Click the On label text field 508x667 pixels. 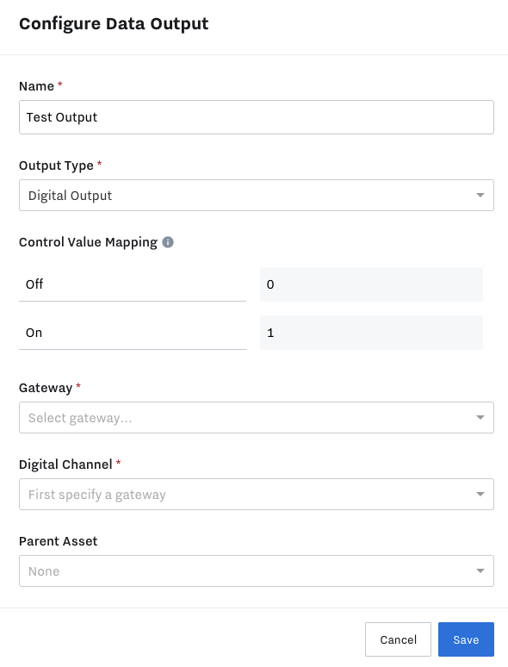(x=133, y=333)
